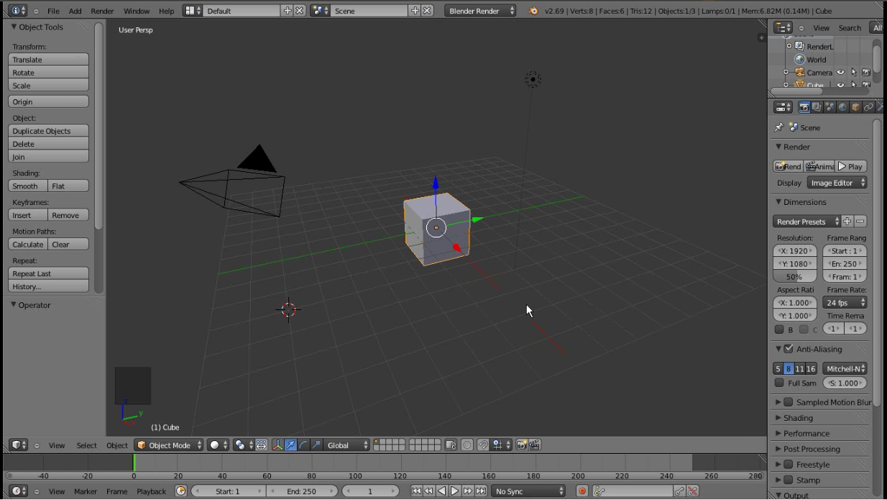Open the Constraints properties chain tab
This screenshot has width=887, height=500.
tap(868, 107)
